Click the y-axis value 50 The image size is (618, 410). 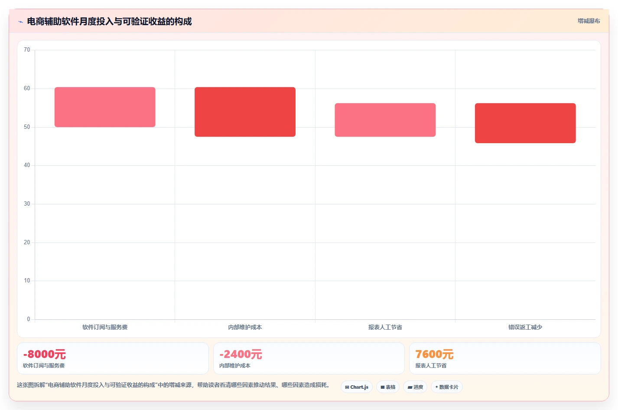(27, 127)
